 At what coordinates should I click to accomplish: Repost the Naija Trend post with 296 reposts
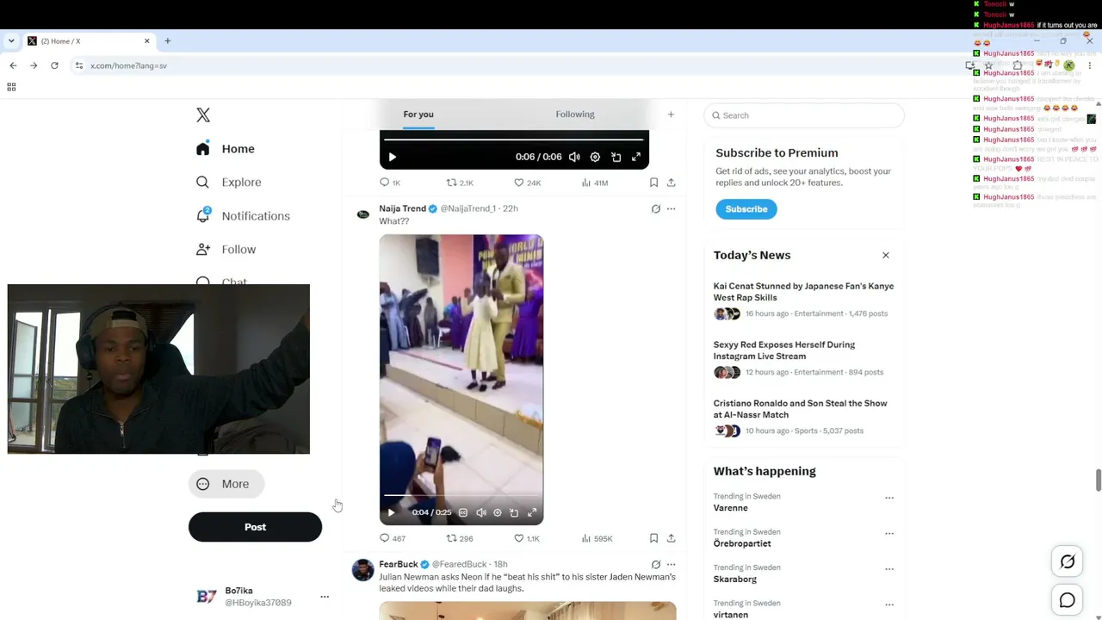[x=459, y=538]
